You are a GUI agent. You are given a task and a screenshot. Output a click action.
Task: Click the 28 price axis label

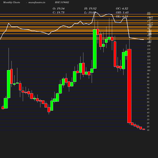(x=148, y=123)
